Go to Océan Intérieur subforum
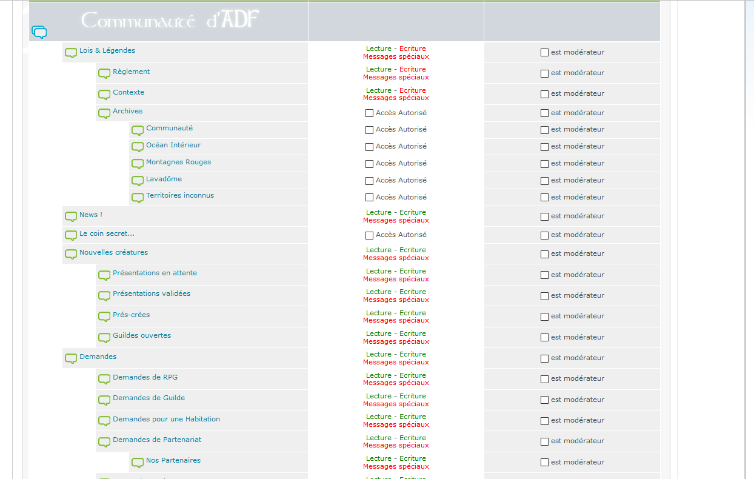The width and height of the screenshot is (754, 479). click(173, 145)
